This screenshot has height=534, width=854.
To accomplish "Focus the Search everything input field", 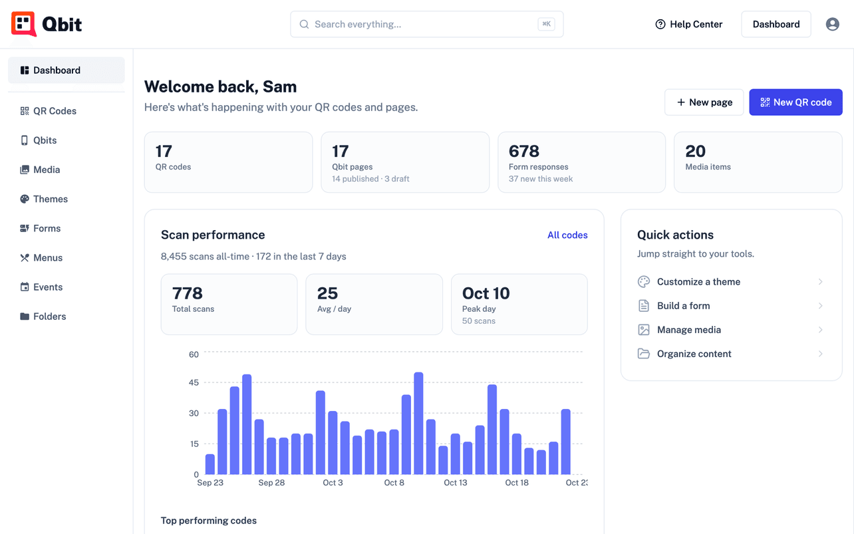I will (x=427, y=24).
